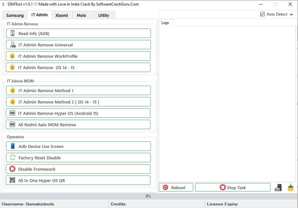Open the Auto Detect dropdown arrow
The width and height of the screenshot is (298, 208).
click(292, 14)
